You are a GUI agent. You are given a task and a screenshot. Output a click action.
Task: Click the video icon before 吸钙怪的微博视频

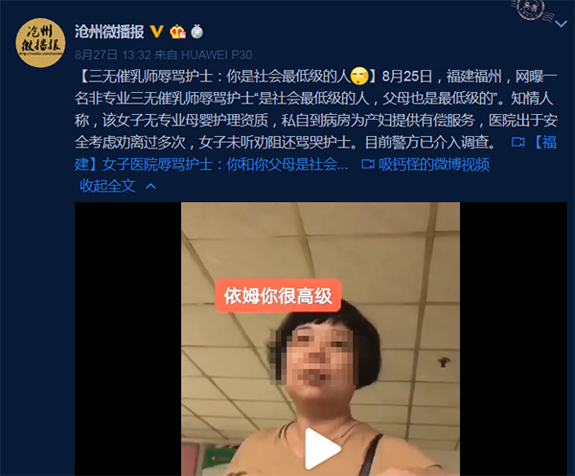coord(368,164)
